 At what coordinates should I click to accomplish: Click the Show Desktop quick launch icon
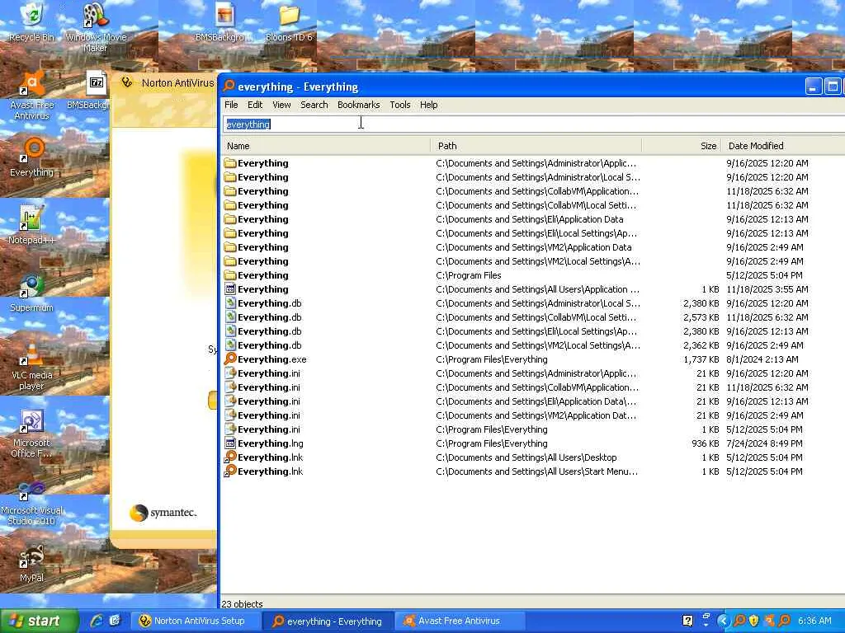tap(115, 621)
